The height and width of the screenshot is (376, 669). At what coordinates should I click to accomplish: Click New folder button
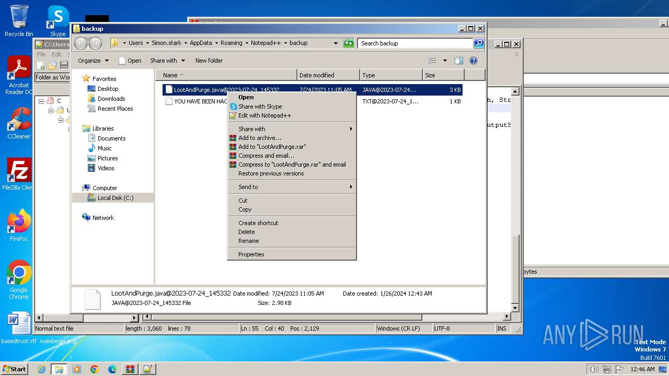(209, 61)
